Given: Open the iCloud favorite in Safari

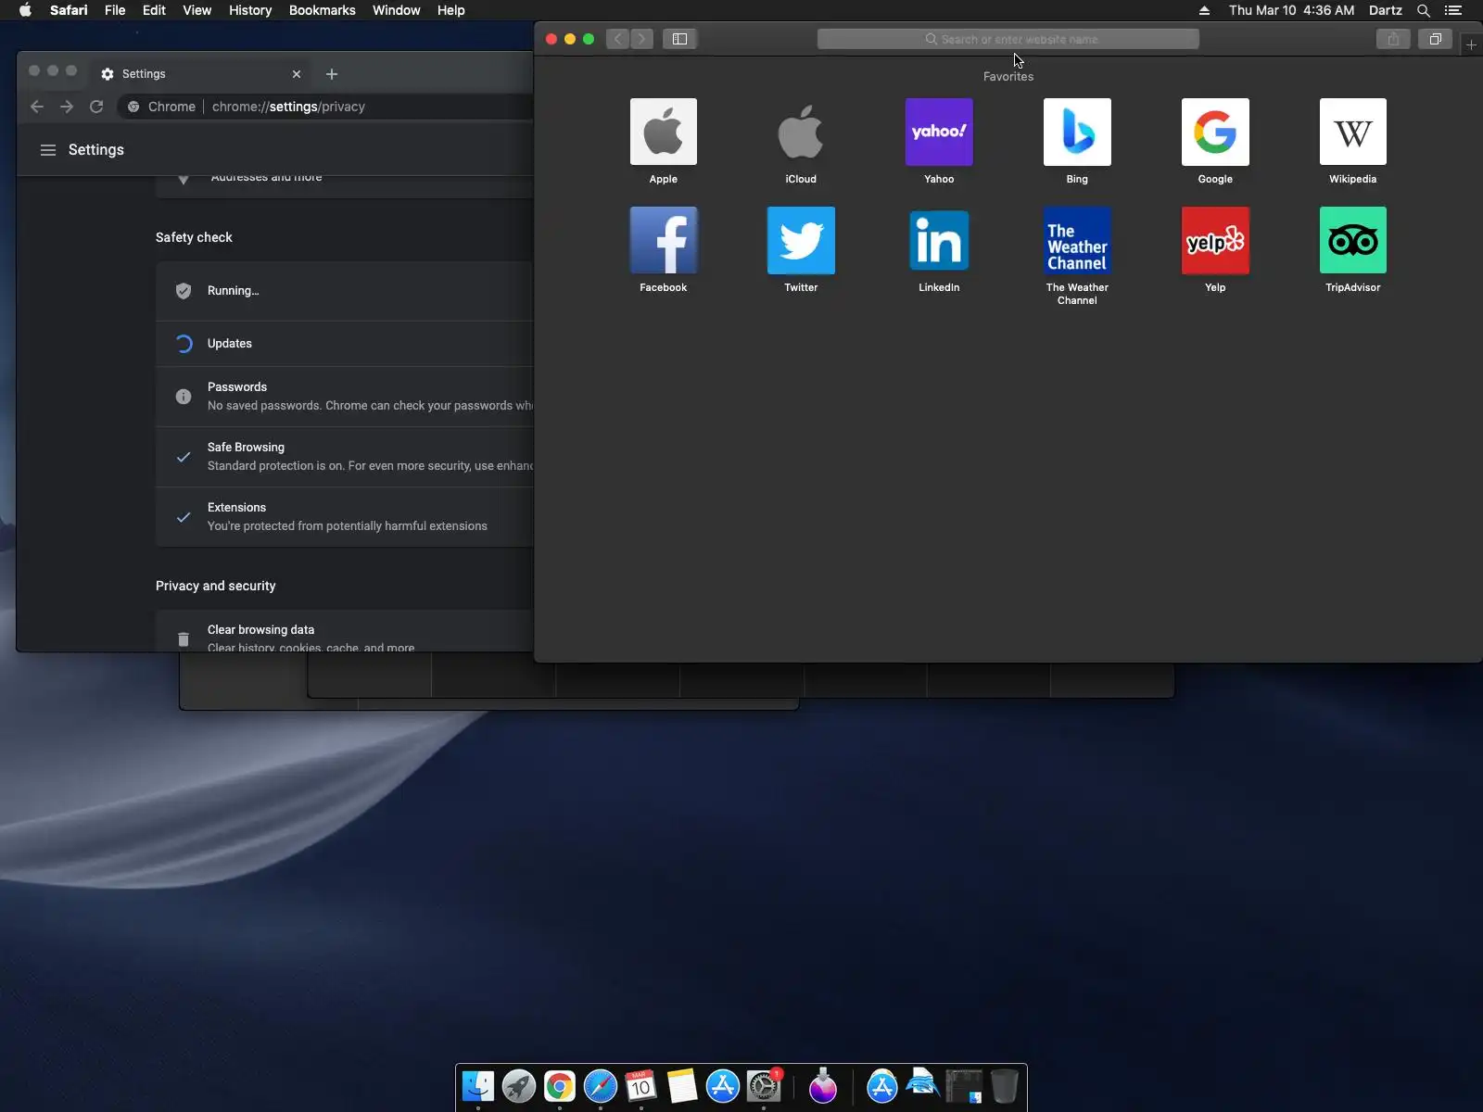Looking at the screenshot, I should coord(801,133).
